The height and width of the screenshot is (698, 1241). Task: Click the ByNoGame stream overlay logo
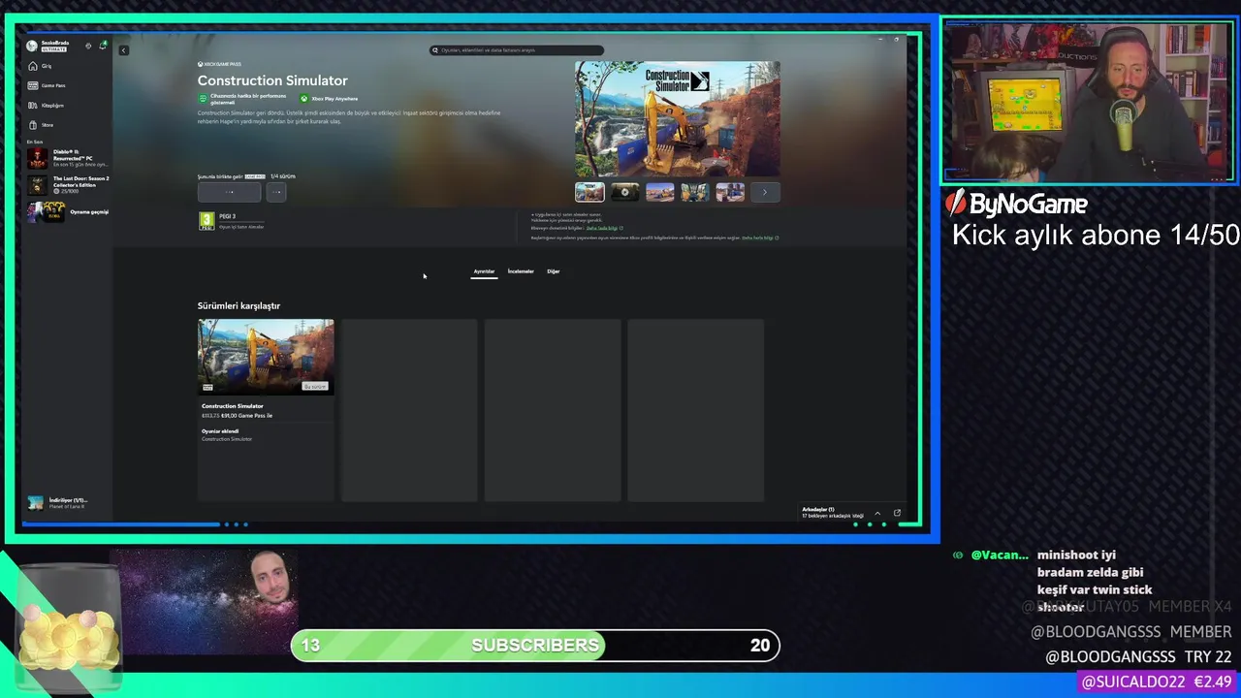(x=1017, y=204)
